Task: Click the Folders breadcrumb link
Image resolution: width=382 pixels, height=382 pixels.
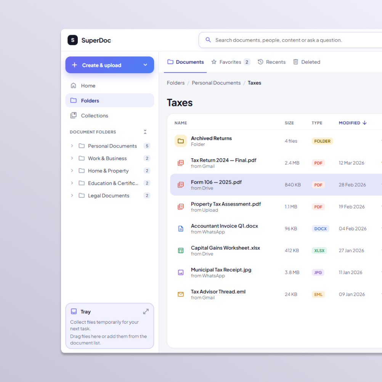Action: [x=176, y=83]
